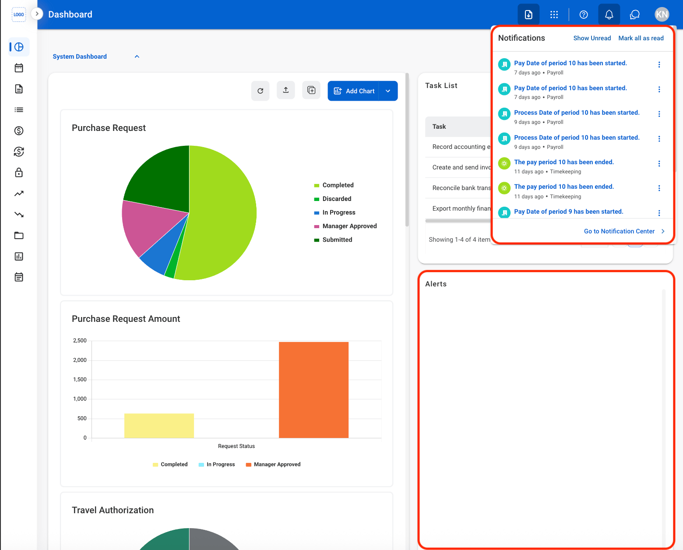Click the Notifications panel title
The height and width of the screenshot is (550, 683).
(x=521, y=38)
